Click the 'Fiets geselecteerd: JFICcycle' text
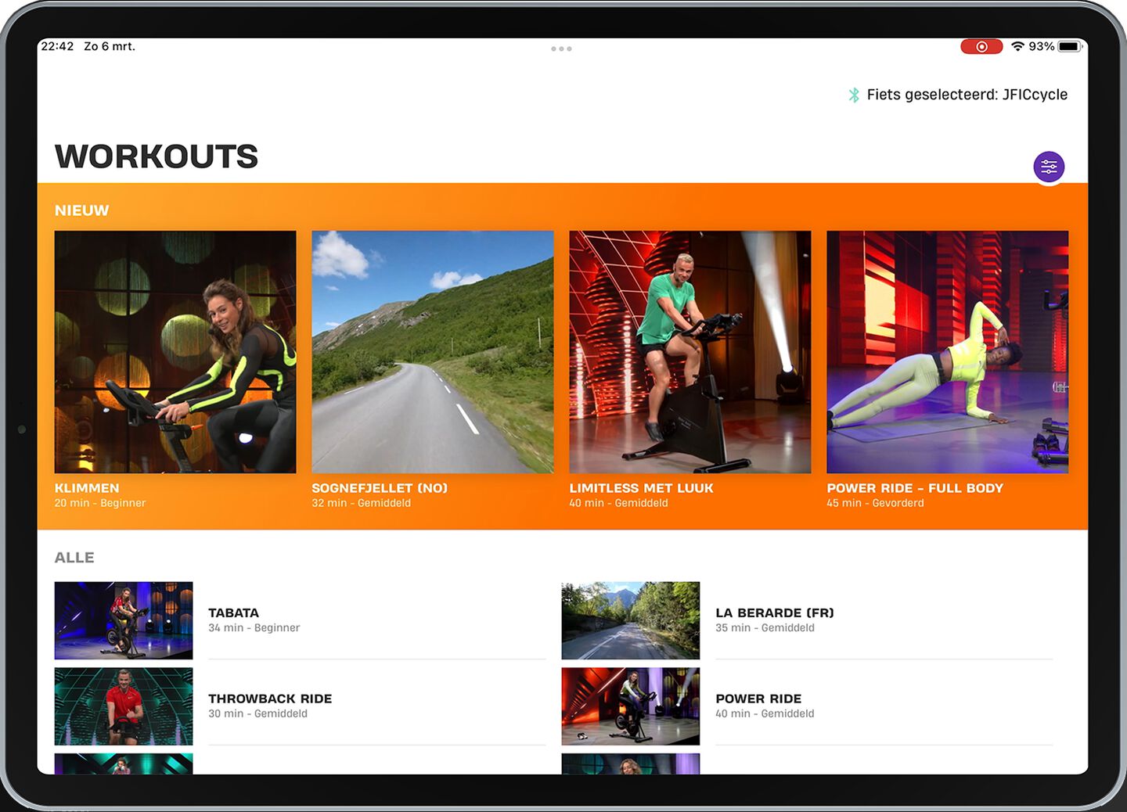 click(967, 95)
